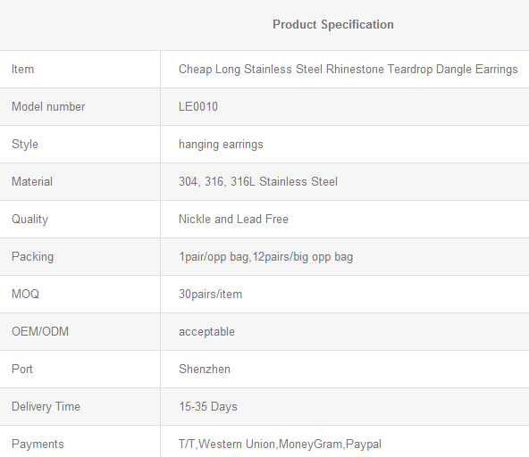The width and height of the screenshot is (529, 457).
Task: Select the Packing row label
Action: click(32, 257)
